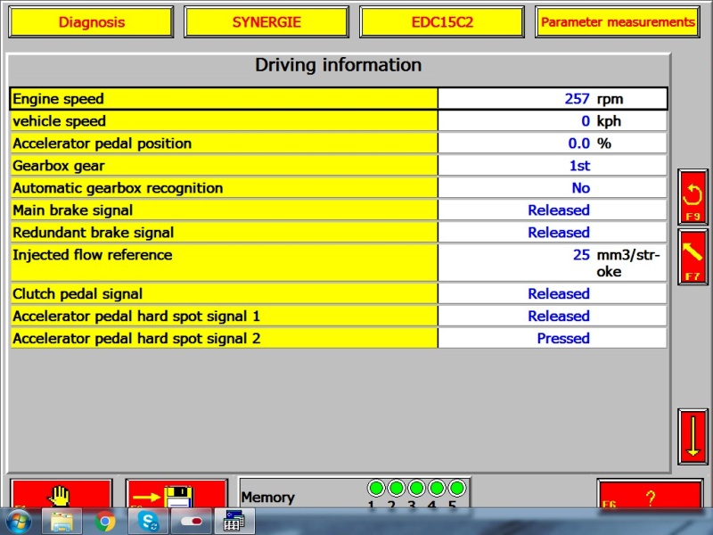Image resolution: width=713 pixels, height=535 pixels.
Task: Open the Windows Start menu
Action: [x=18, y=522]
